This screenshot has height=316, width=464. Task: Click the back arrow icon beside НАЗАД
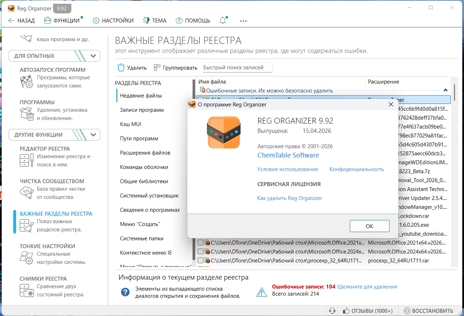11,20
